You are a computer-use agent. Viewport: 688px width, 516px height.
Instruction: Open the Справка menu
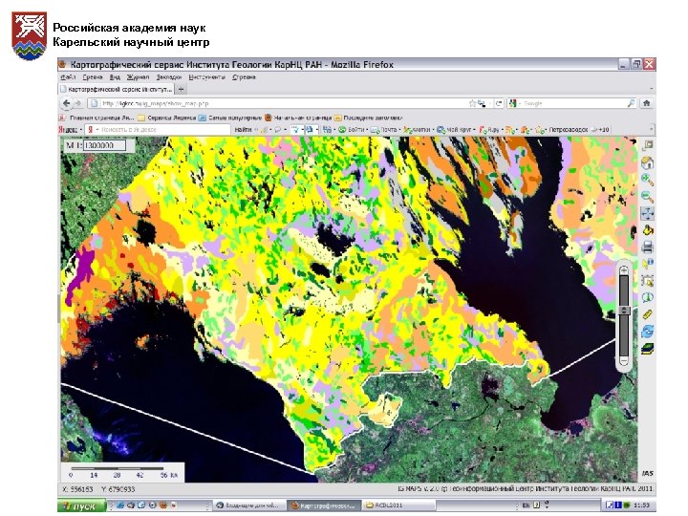point(244,77)
